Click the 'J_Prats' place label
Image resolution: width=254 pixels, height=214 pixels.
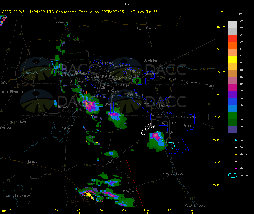click(x=156, y=114)
